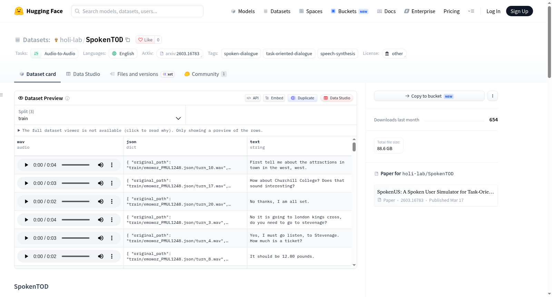552x297 pixels.
Task: Open more options for turn_8.wav audio
Action: point(112,256)
